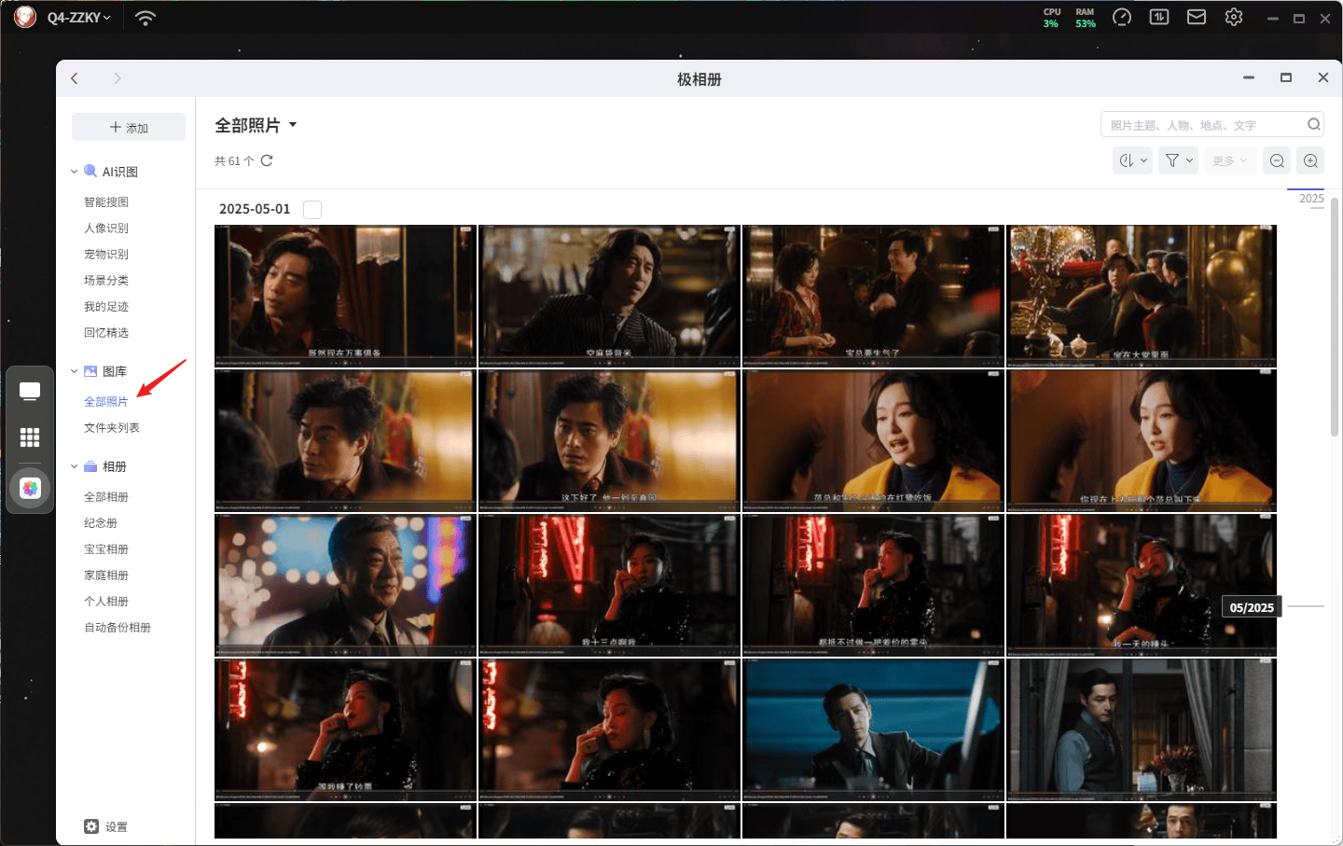Open the app grid icon in left dock

click(30, 437)
